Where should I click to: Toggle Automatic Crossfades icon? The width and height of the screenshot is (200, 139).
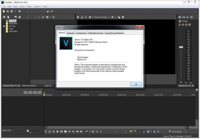(x=144, y=131)
